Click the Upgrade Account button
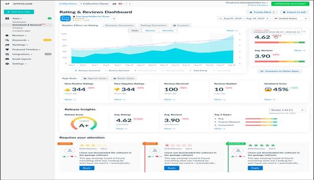This screenshot has height=180, width=314. (290, 4)
